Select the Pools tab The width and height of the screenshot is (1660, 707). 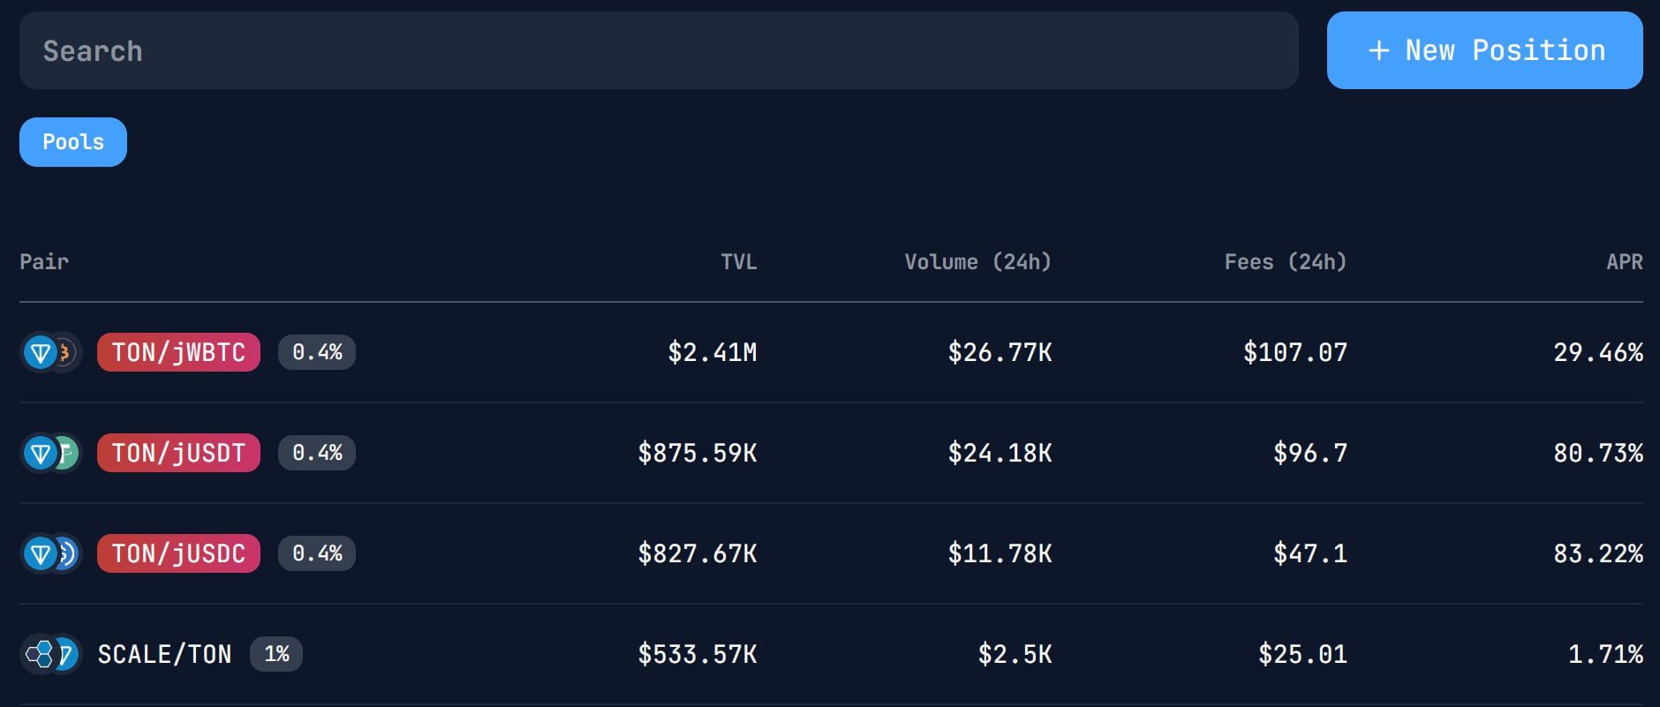[x=73, y=142]
